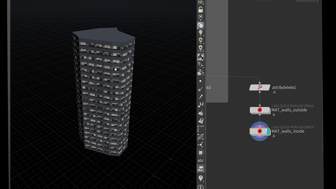Click the MAT_walls_inside node name label
Screen dimensions: 336x189
pyautogui.click(x=288, y=131)
